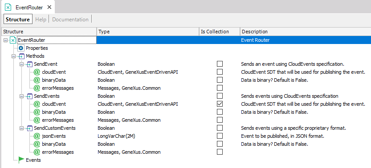Click the @ icon of SendEvents cloudEvent

37,104
